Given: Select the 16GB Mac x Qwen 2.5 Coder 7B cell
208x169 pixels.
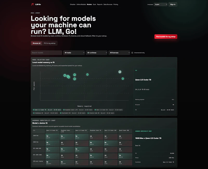Looking at the screenshot, I should 53,137.
